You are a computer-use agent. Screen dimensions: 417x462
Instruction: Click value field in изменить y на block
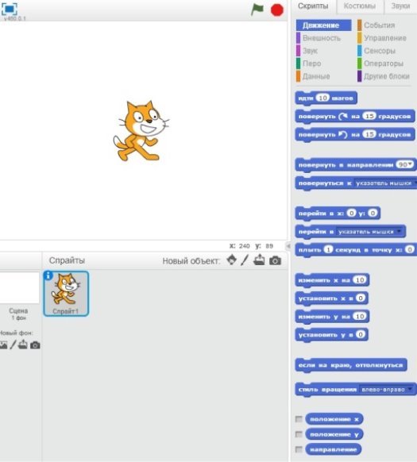pyautogui.click(x=360, y=316)
